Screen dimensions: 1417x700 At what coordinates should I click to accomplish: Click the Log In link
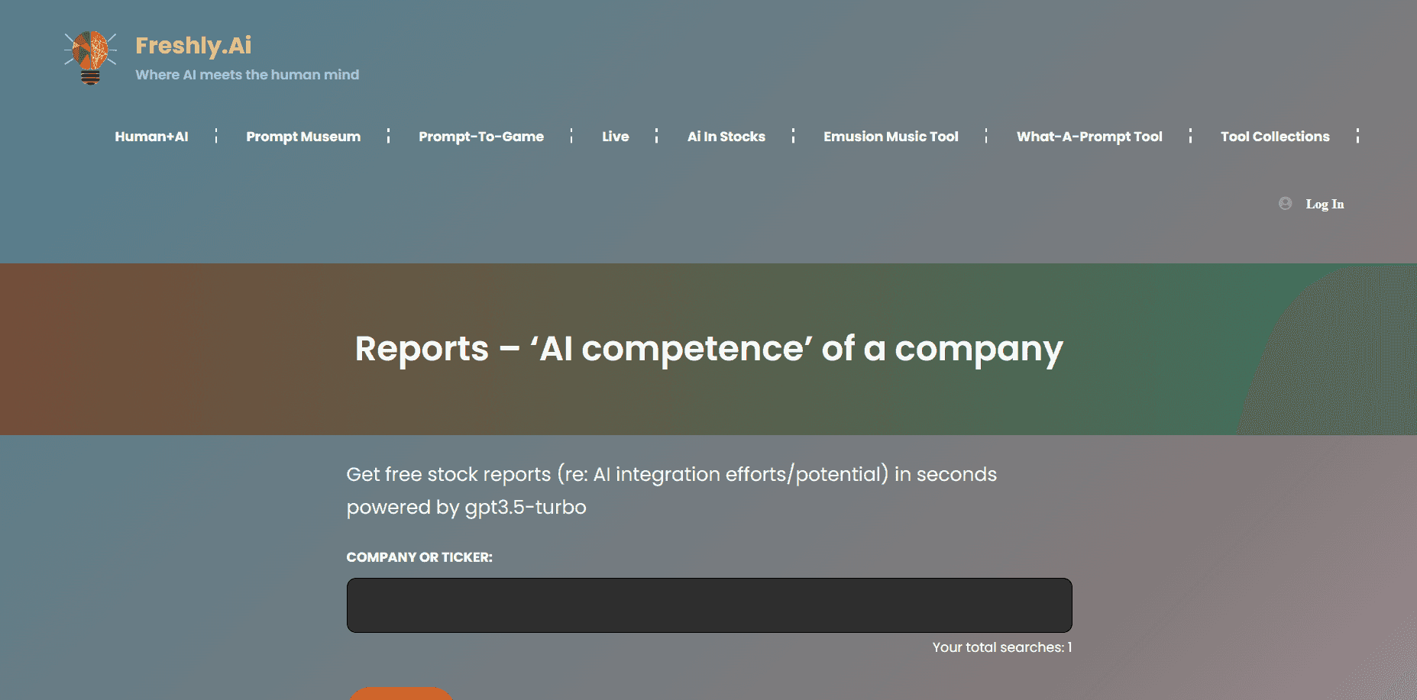click(x=1325, y=204)
